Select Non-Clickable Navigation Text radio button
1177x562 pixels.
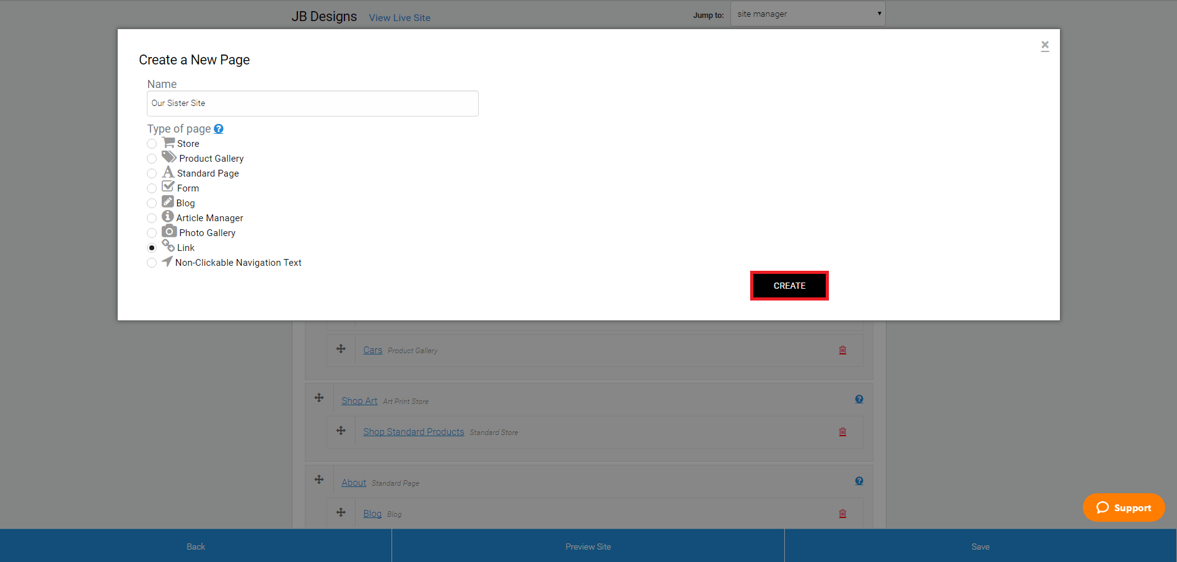click(x=152, y=263)
